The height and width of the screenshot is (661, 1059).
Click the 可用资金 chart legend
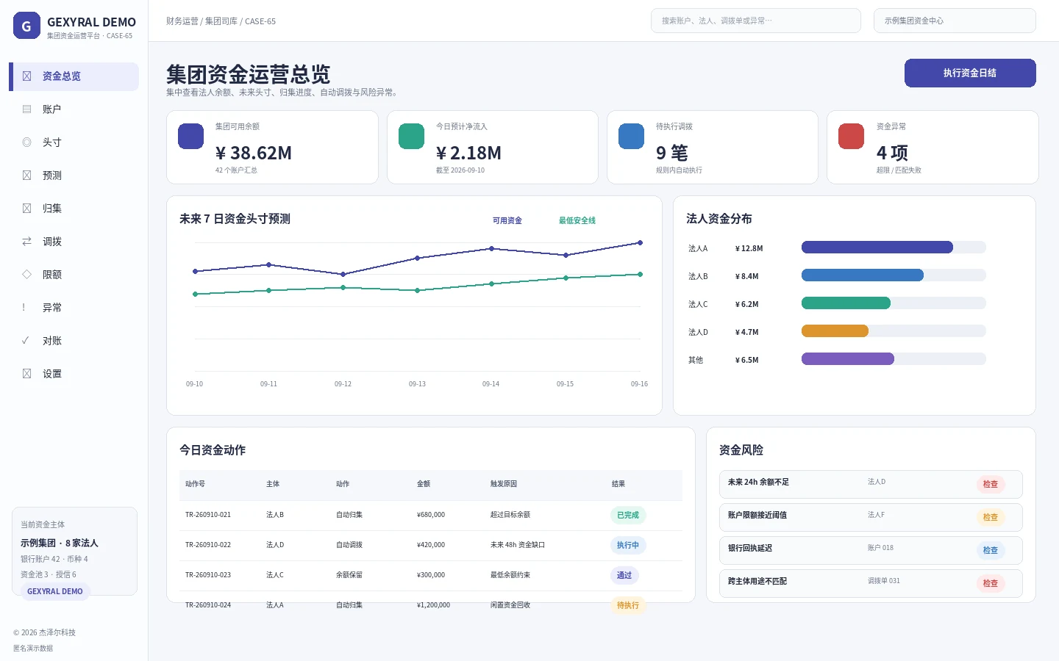click(x=507, y=220)
